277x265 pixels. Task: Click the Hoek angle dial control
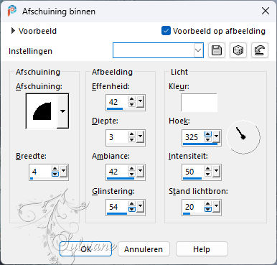point(243,137)
